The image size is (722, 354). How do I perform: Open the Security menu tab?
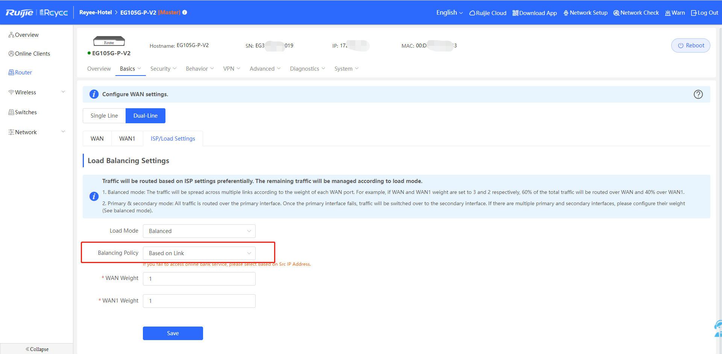(163, 69)
